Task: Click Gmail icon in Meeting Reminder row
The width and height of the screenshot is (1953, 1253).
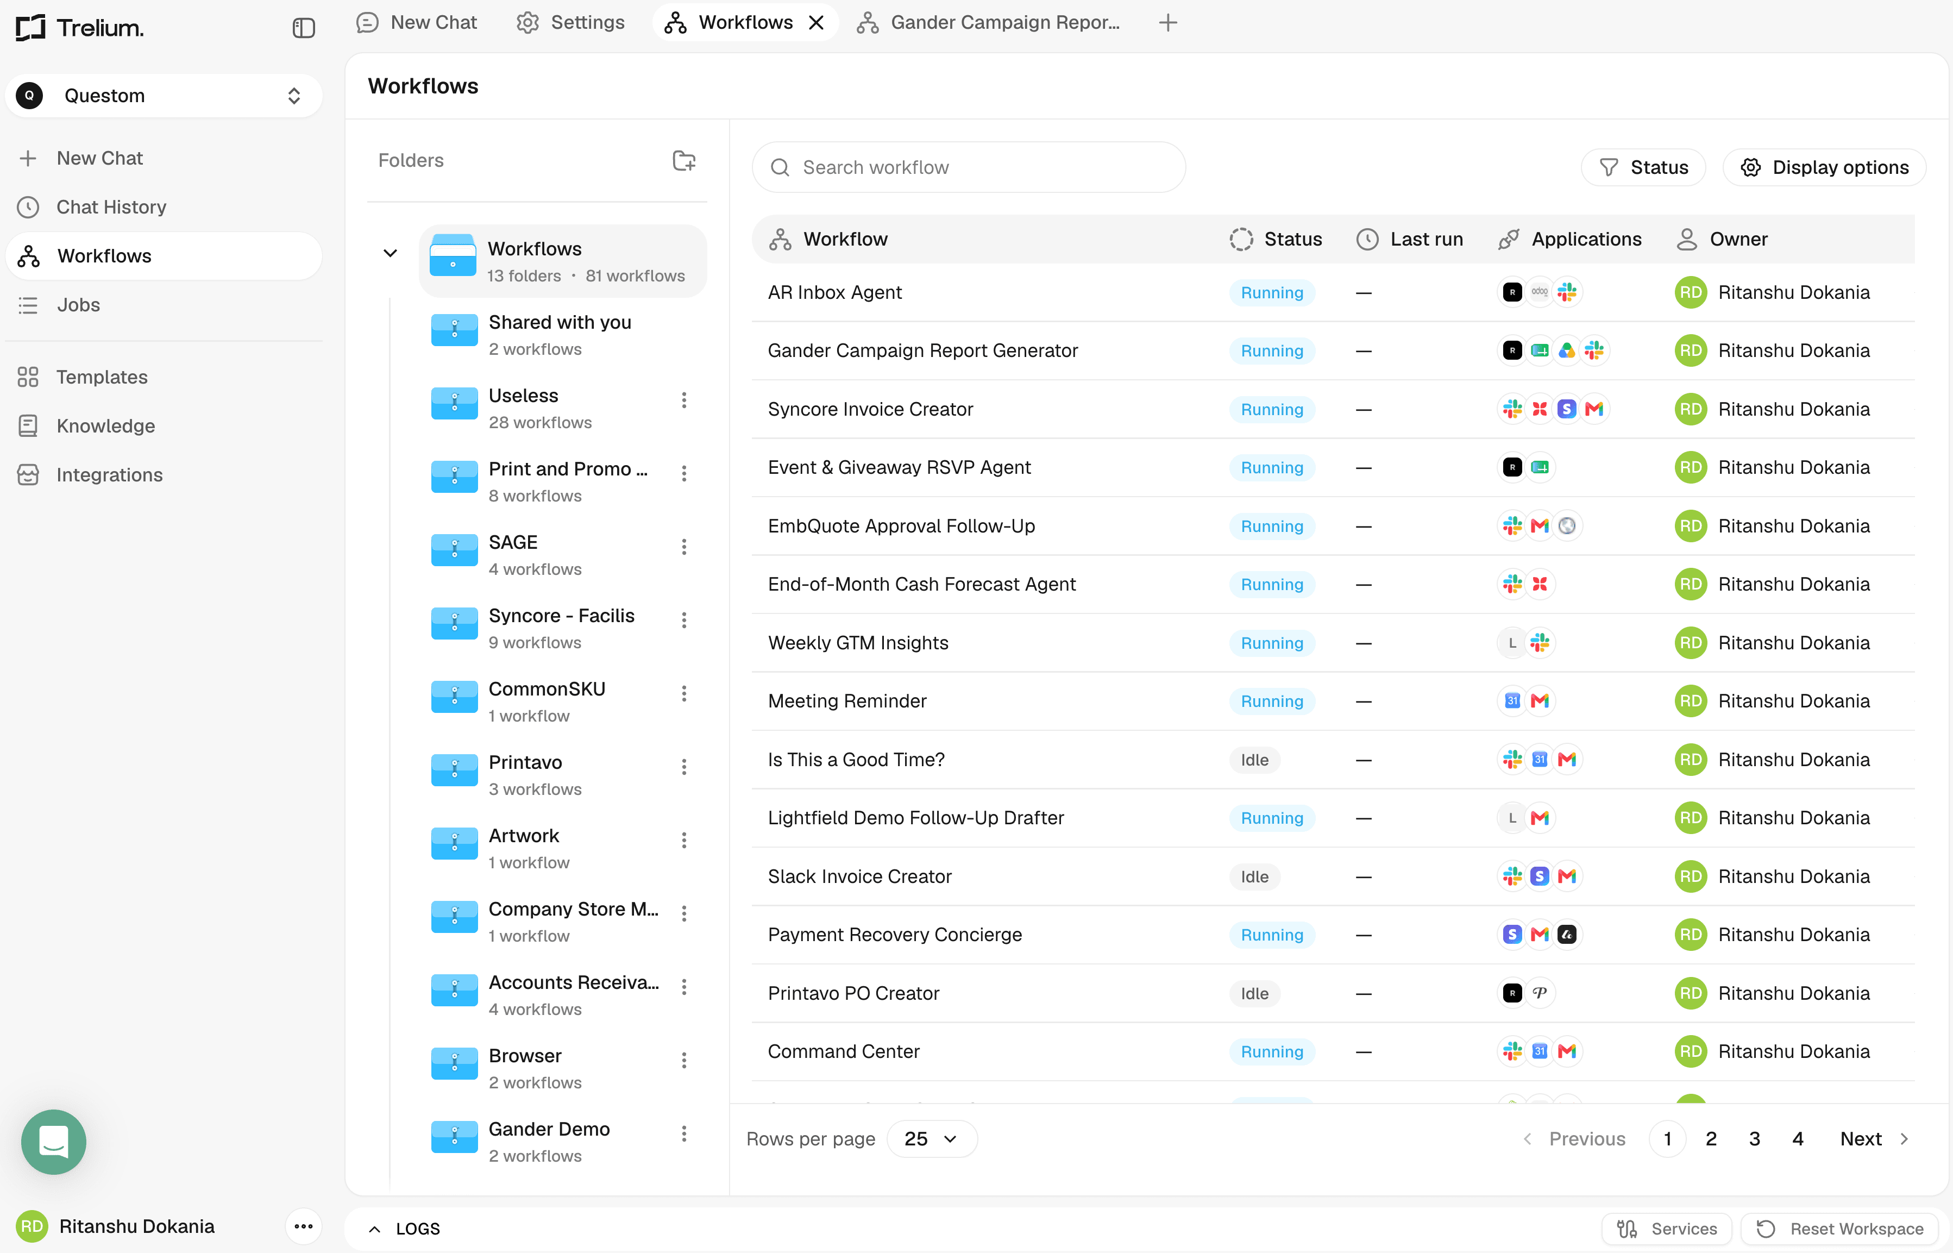Action: tap(1540, 700)
